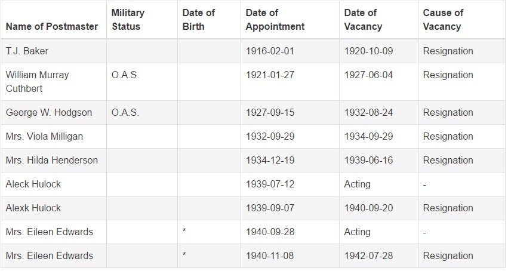Click the vacancy date 1942-07-28
Screen dimensions: 508x271
click(x=369, y=256)
